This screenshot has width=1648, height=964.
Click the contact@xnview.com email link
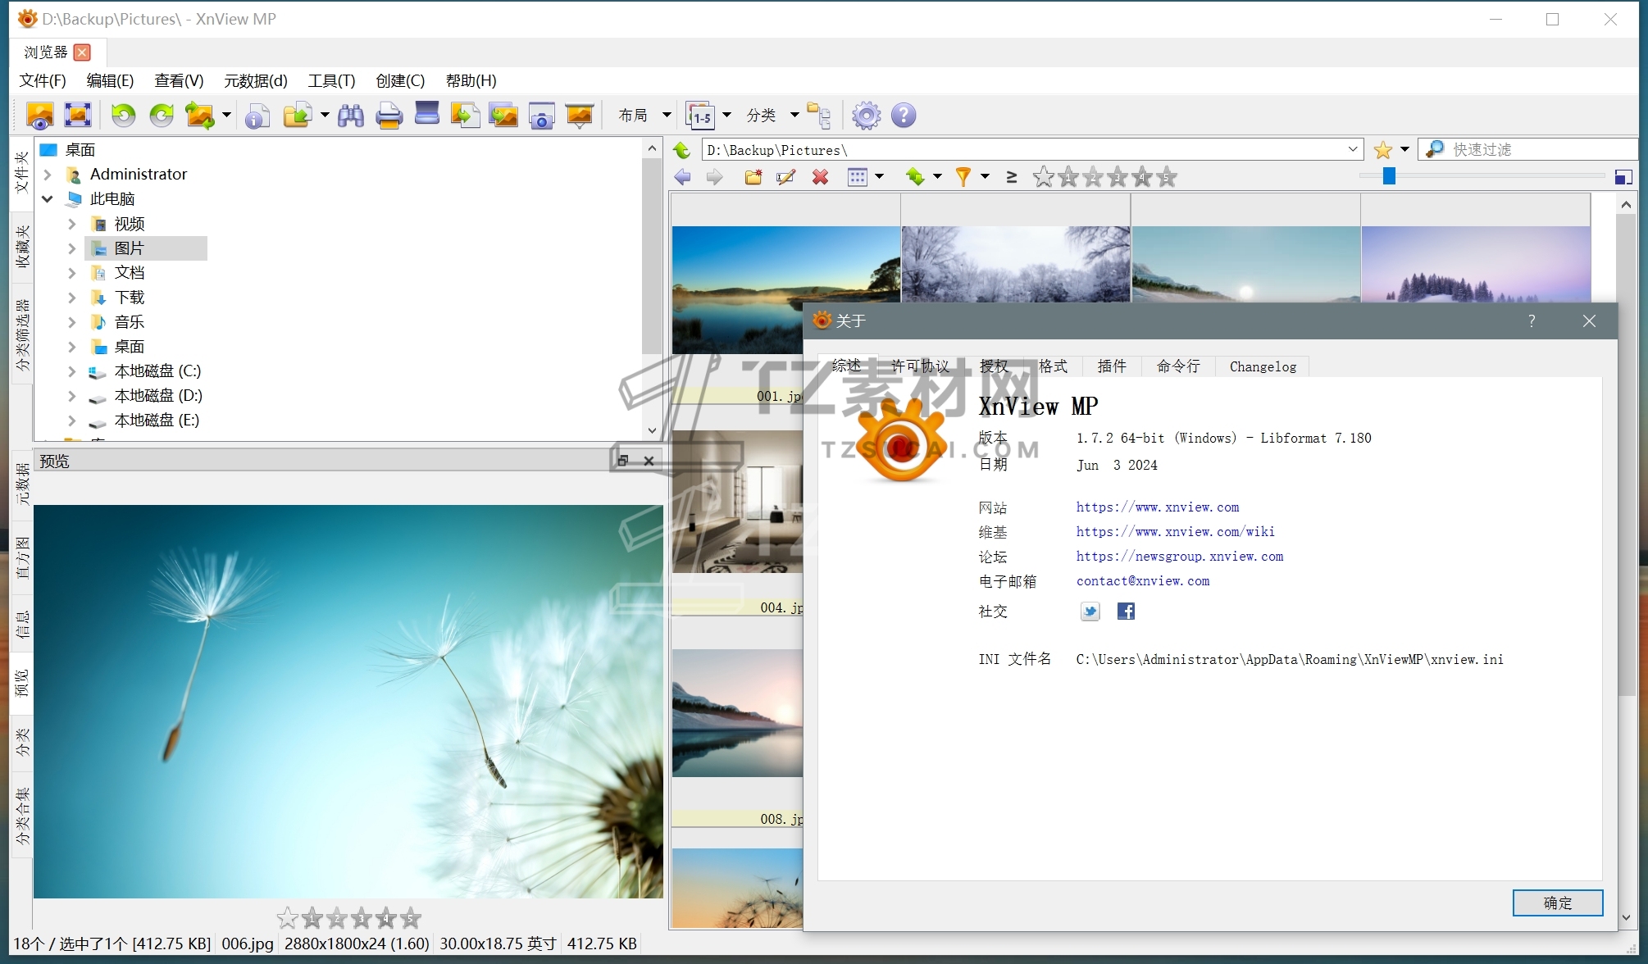[x=1143, y=581]
